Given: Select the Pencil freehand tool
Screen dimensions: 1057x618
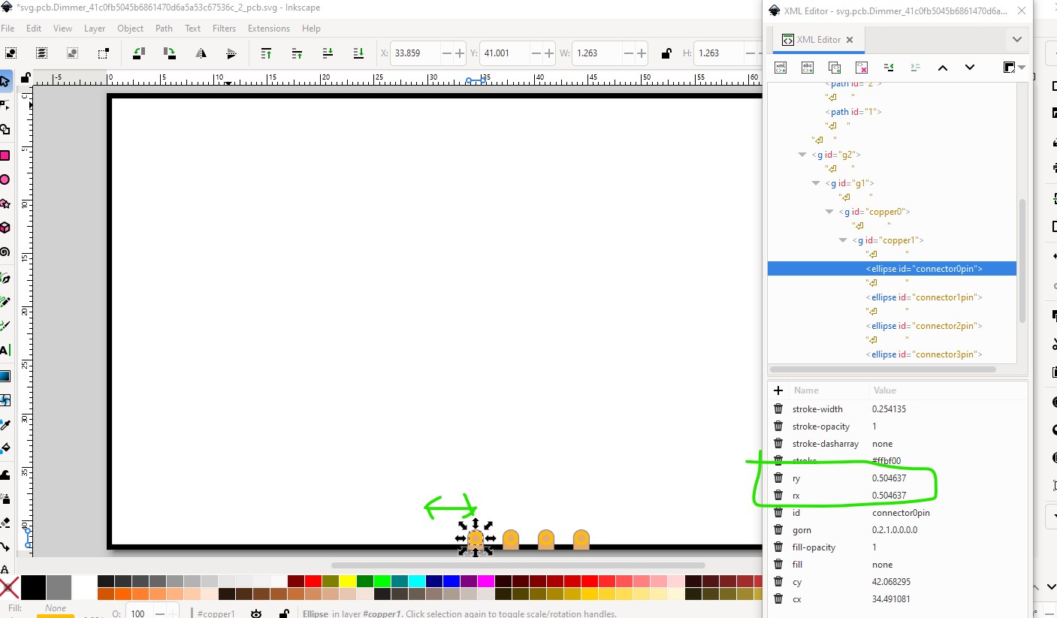Looking at the screenshot, I should tap(5, 302).
